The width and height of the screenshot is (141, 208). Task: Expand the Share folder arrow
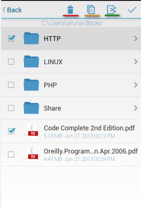point(136,108)
